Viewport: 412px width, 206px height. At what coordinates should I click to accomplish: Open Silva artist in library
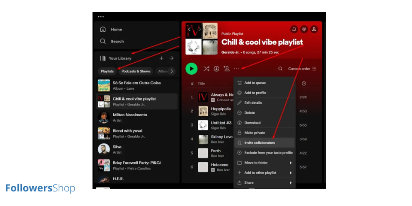coord(136,149)
